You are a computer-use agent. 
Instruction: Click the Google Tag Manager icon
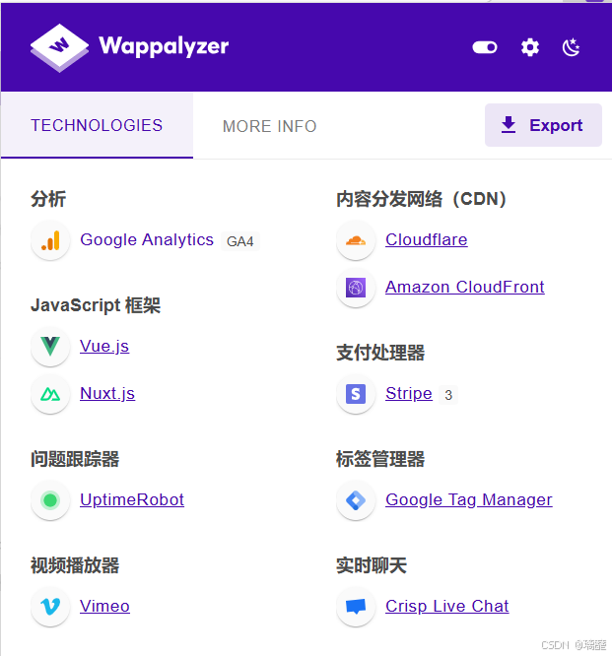tap(356, 500)
